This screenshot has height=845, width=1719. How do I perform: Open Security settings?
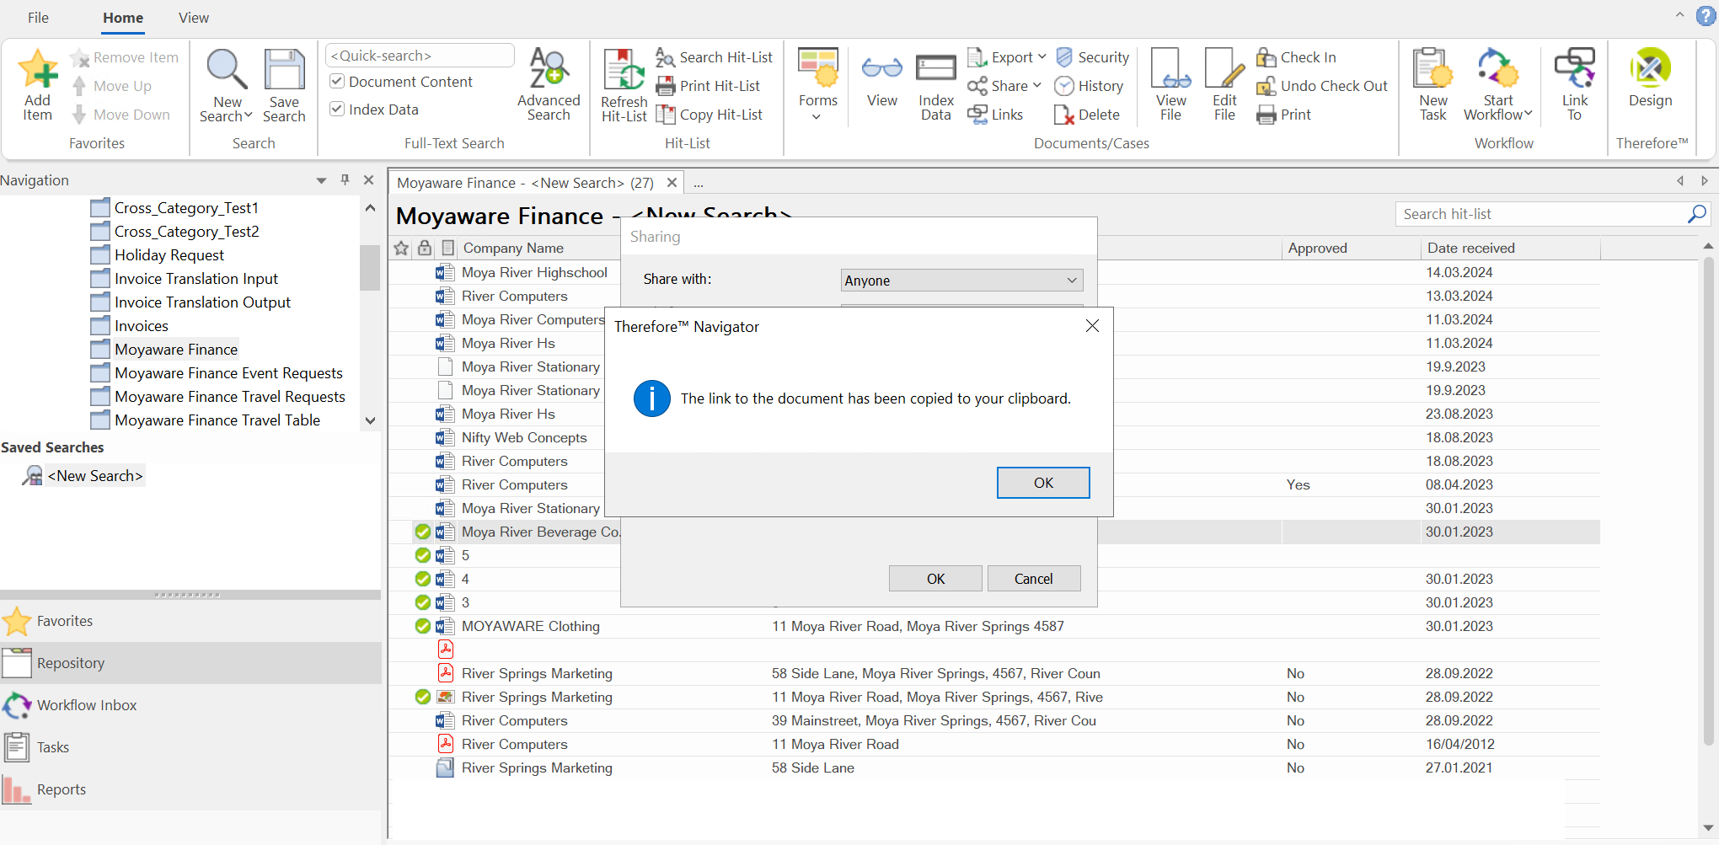point(1092,57)
